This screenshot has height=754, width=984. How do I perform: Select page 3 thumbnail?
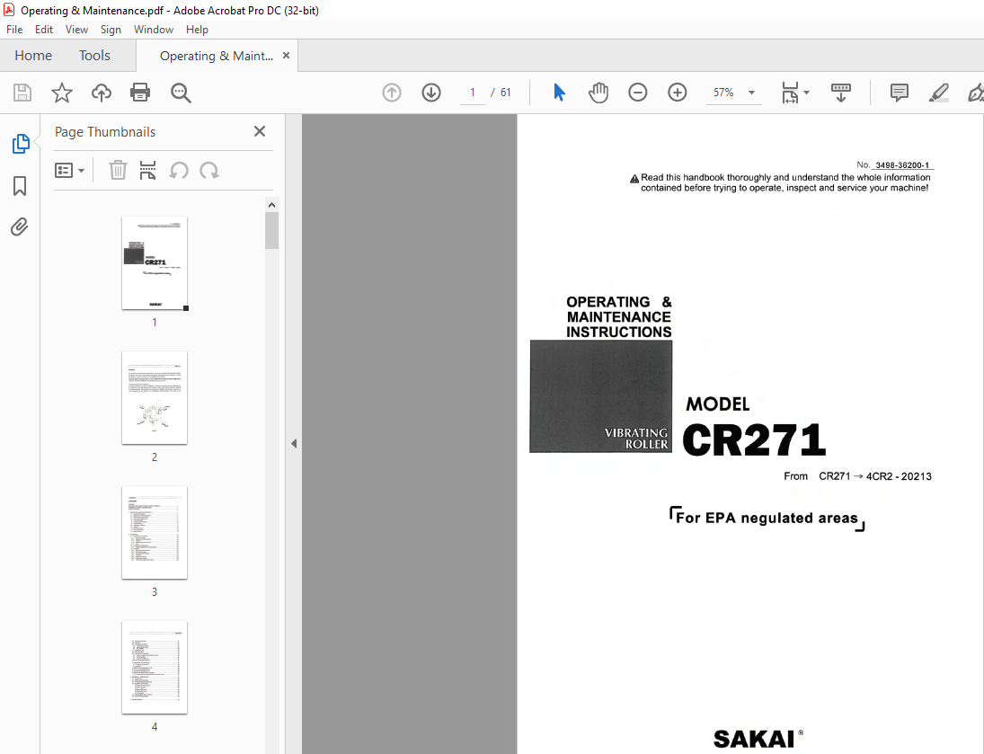155,532
